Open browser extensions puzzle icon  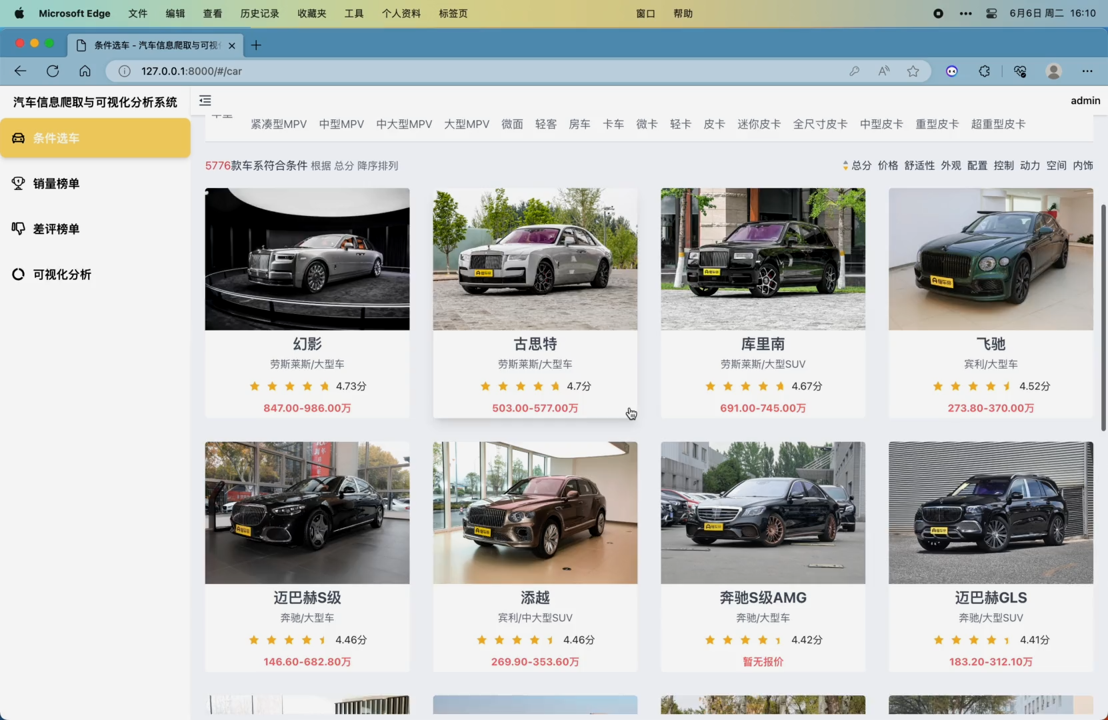click(985, 71)
